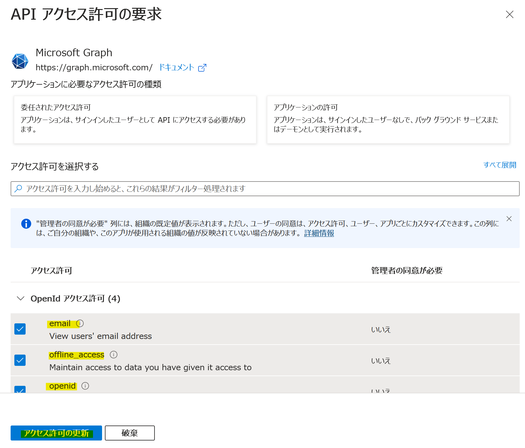Click 'View users' email address' description
This screenshot has width=525, height=448.
pos(101,336)
